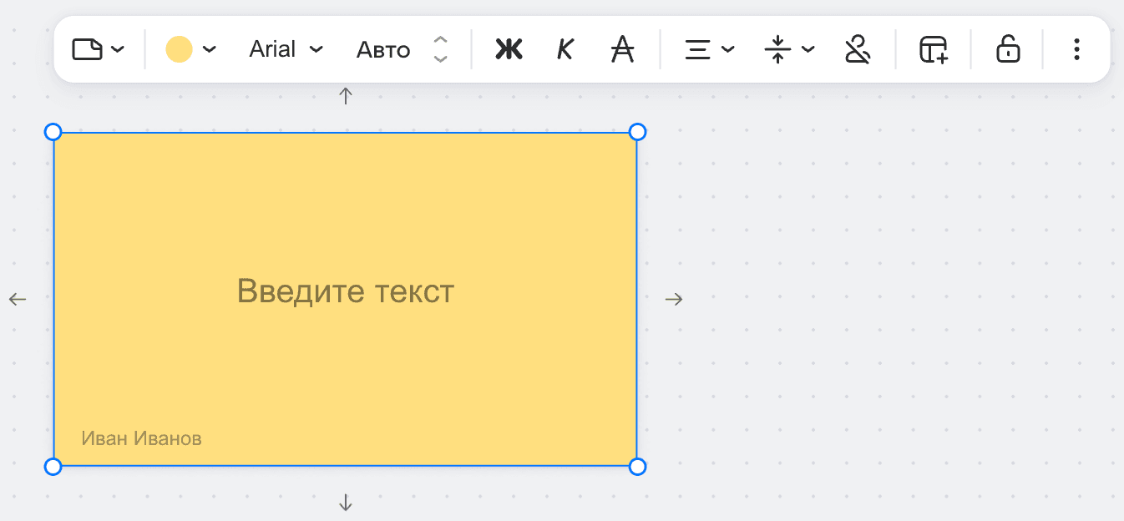
Task: Click the Введите текст placeholder text
Action: [346, 291]
